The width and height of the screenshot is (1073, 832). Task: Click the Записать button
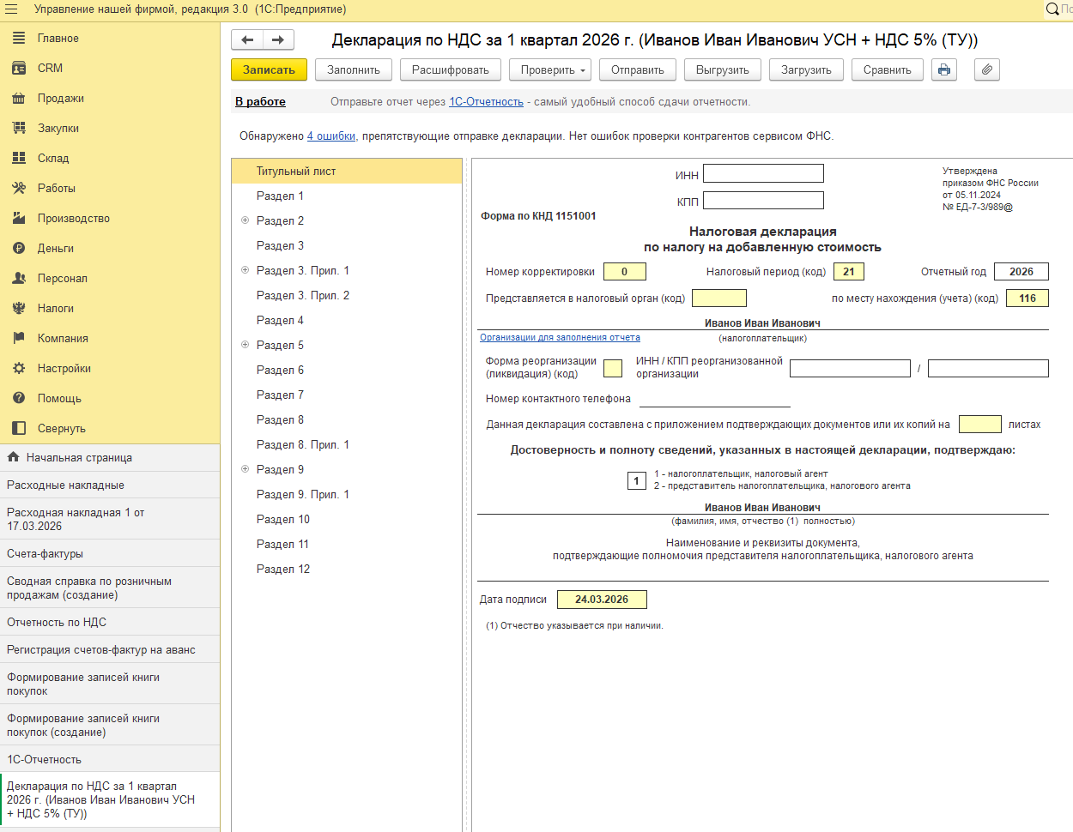point(269,69)
